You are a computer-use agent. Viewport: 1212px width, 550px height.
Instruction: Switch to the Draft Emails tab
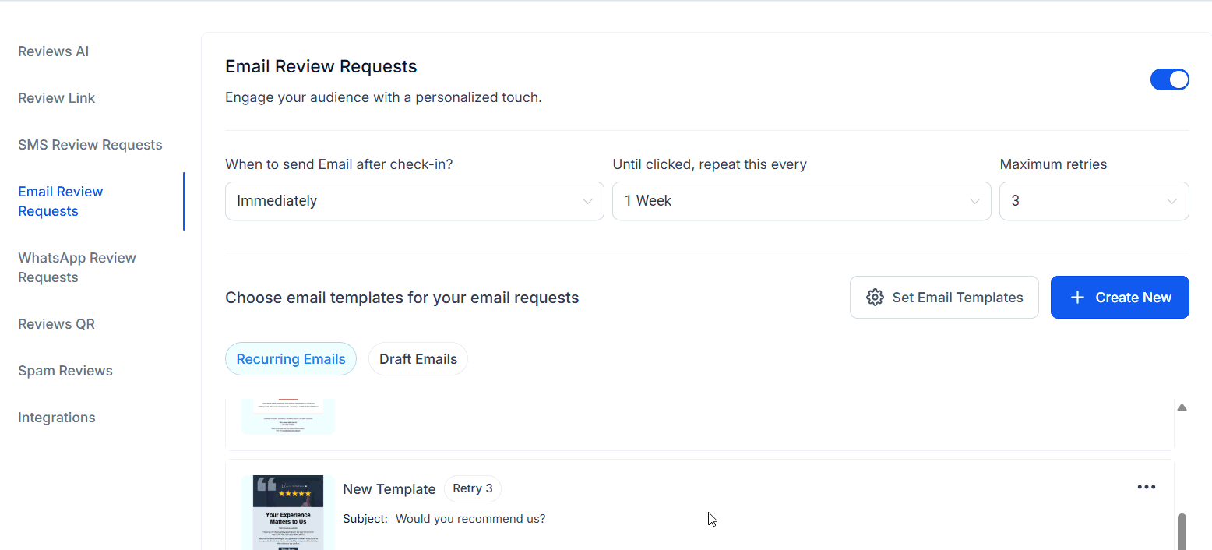click(x=418, y=358)
